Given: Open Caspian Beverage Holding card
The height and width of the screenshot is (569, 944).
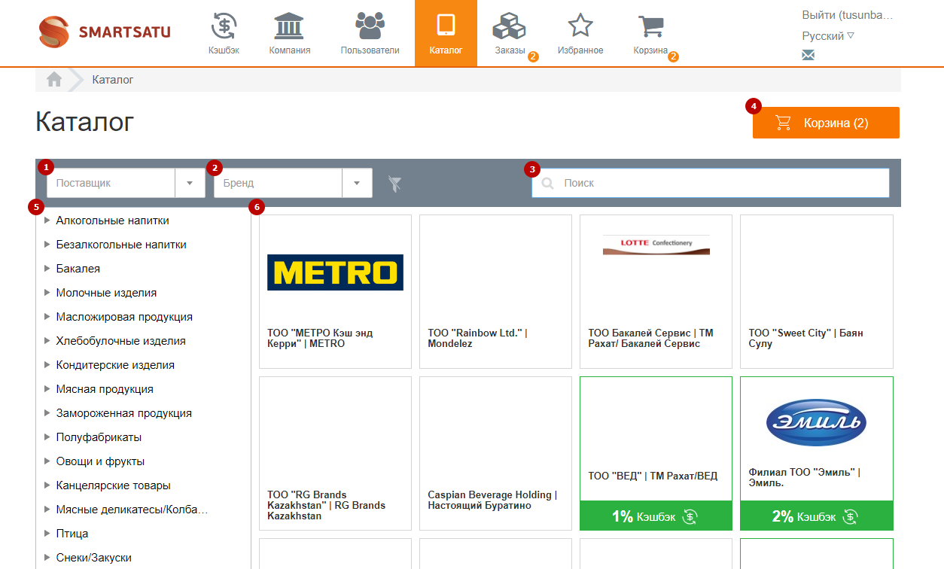Looking at the screenshot, I should 495,454.
